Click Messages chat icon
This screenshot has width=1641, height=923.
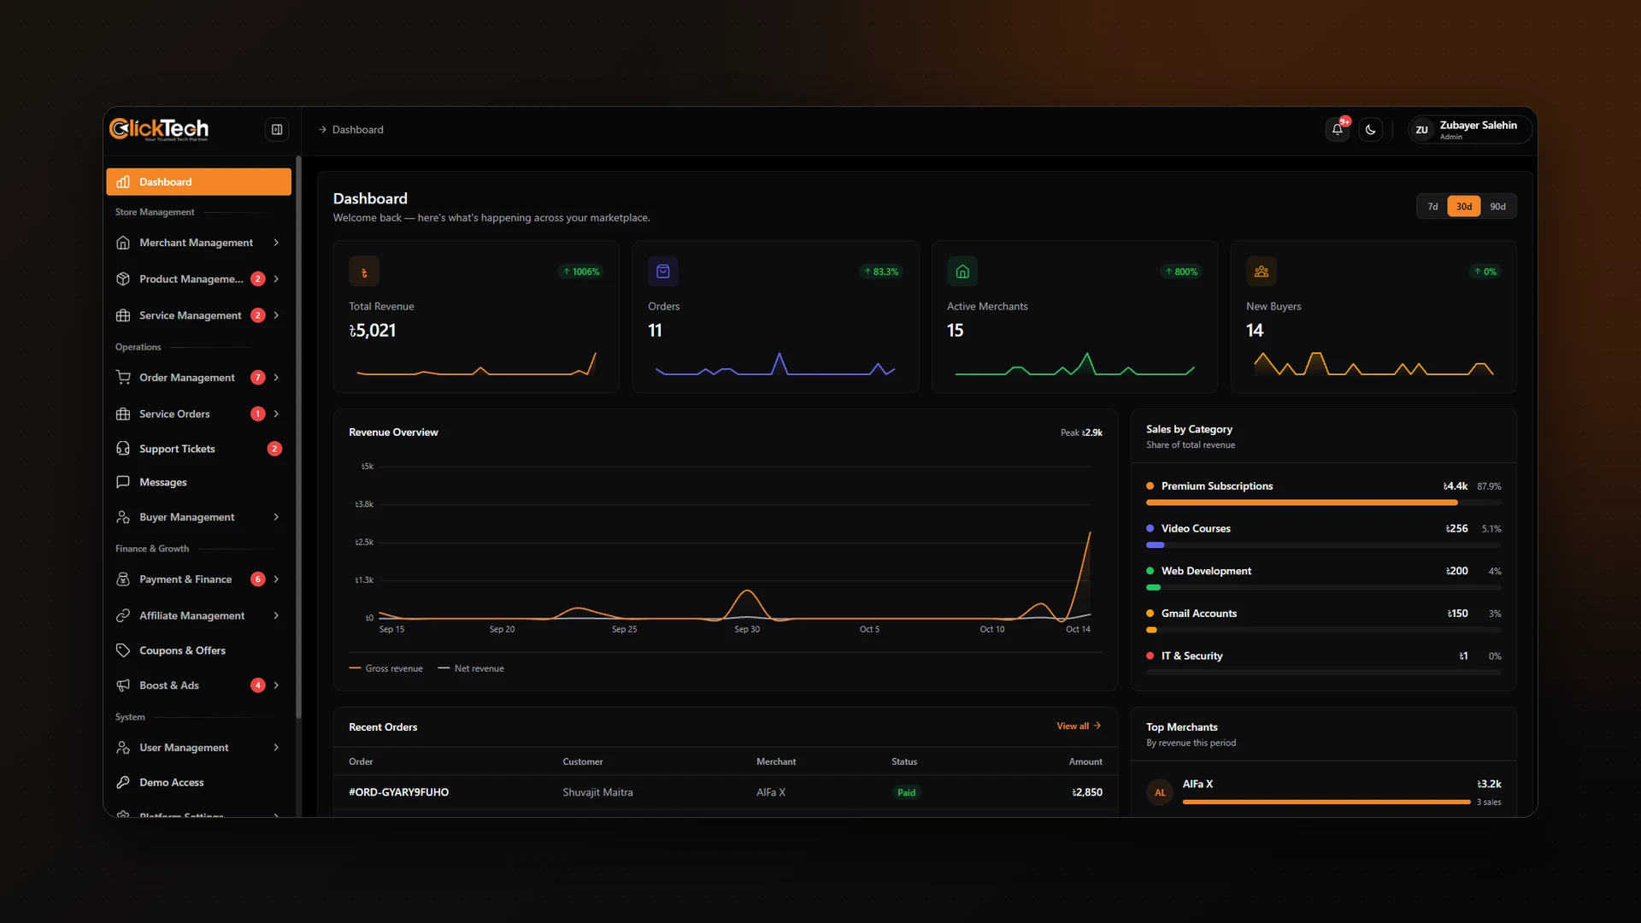tap(123, 482)
